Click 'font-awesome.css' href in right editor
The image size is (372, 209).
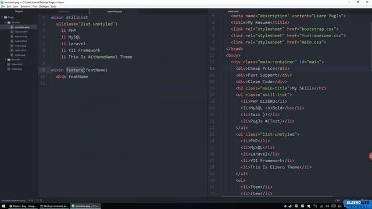321,35
